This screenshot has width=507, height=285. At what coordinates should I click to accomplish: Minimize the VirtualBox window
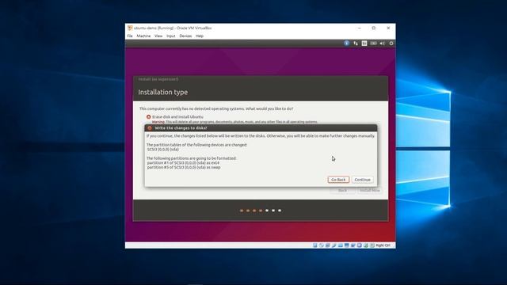click(x=359, y=28)
